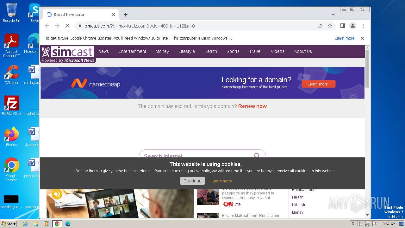Open Windows Media Player taskbar icon
Image resolution: width=405 pixels, height=228 pixels.
pos(47,224)
